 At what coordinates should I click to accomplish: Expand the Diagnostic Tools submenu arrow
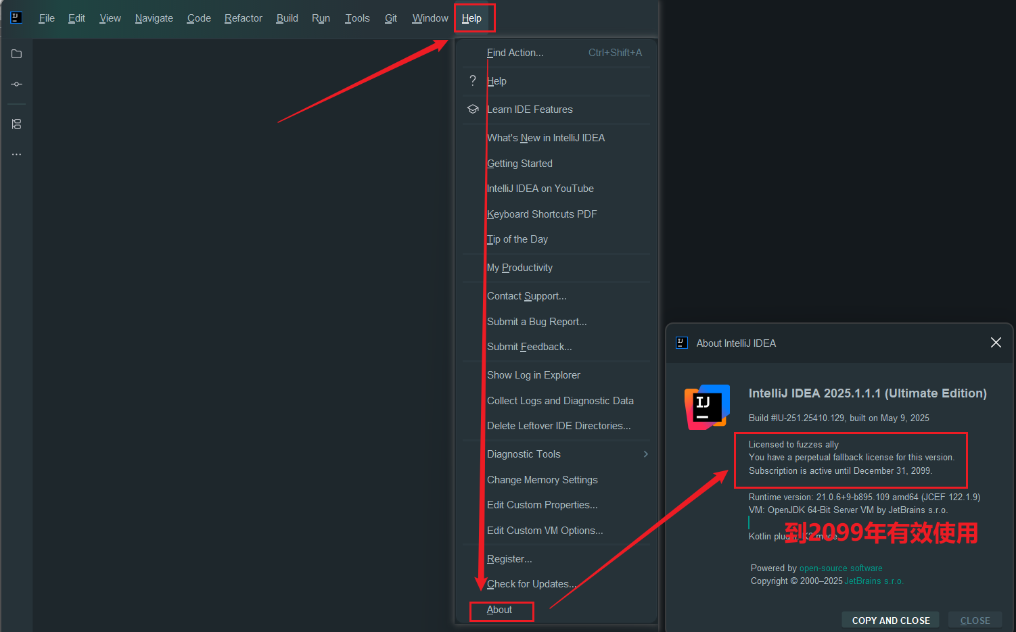[646, 454]
